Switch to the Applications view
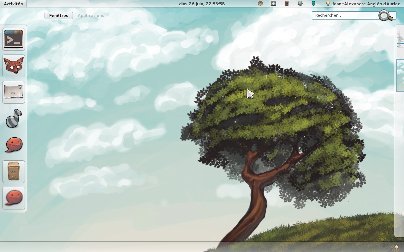Viewport: 404px width, 252px height. 91,15
